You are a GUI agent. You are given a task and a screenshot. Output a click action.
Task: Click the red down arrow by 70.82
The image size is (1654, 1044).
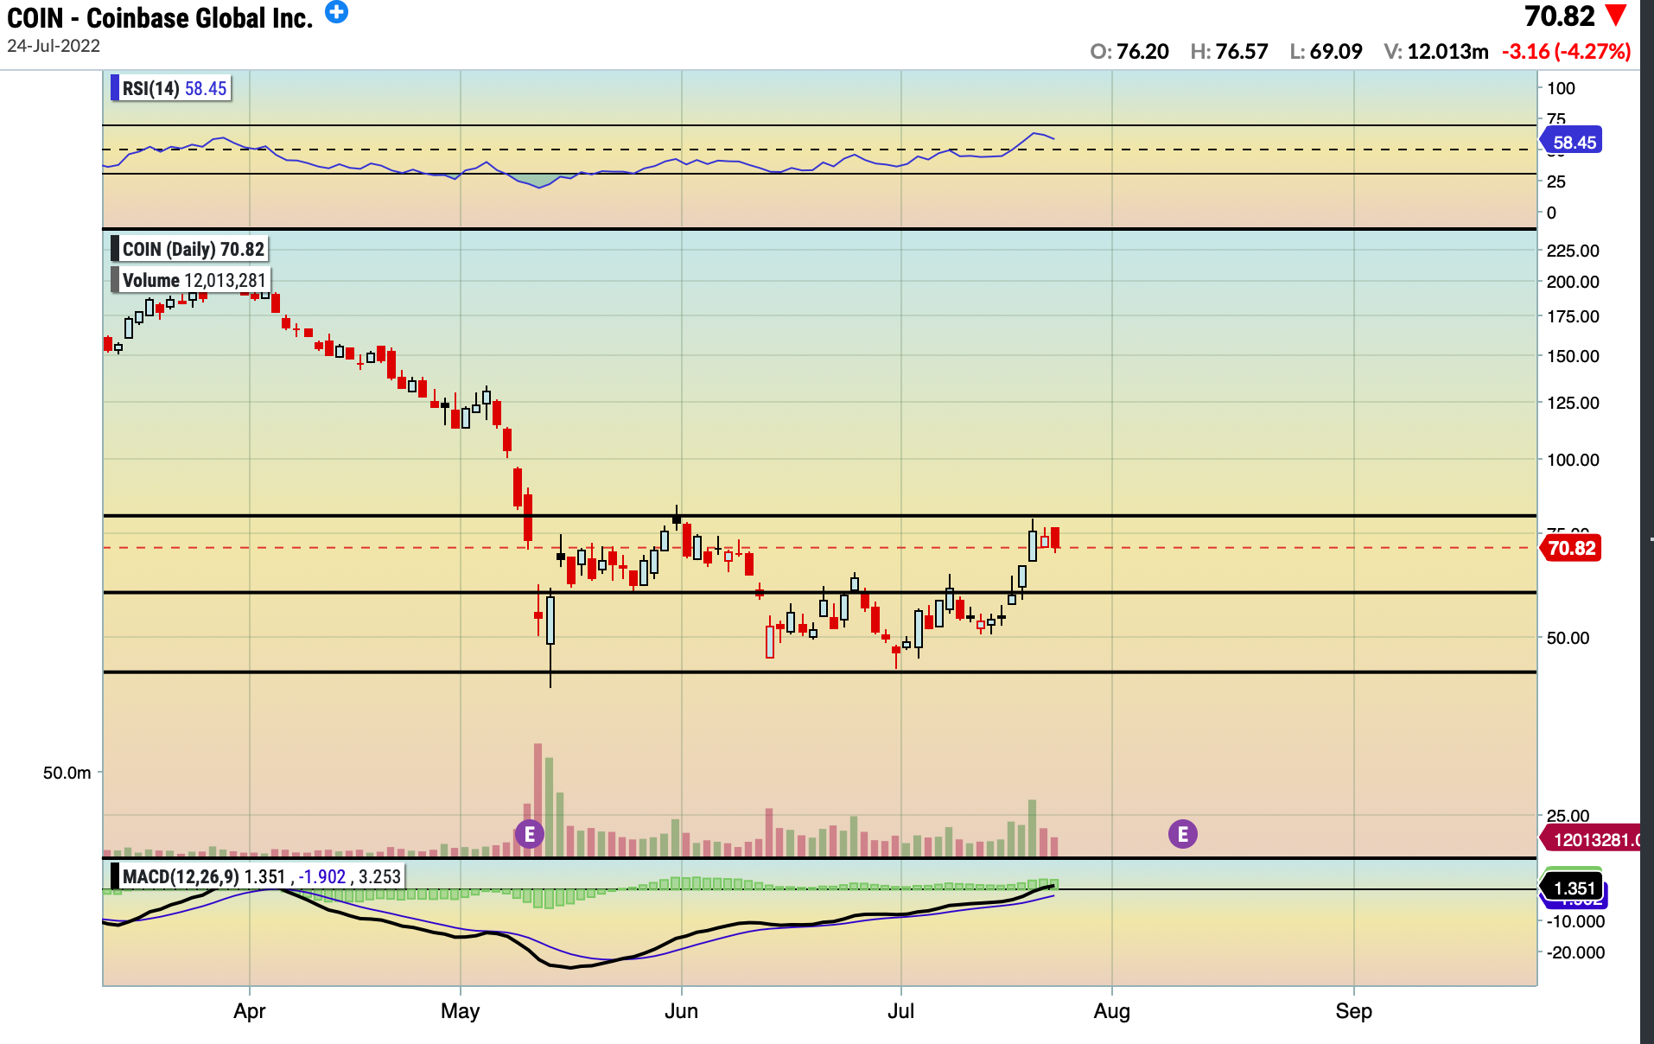click(1616, 16)
